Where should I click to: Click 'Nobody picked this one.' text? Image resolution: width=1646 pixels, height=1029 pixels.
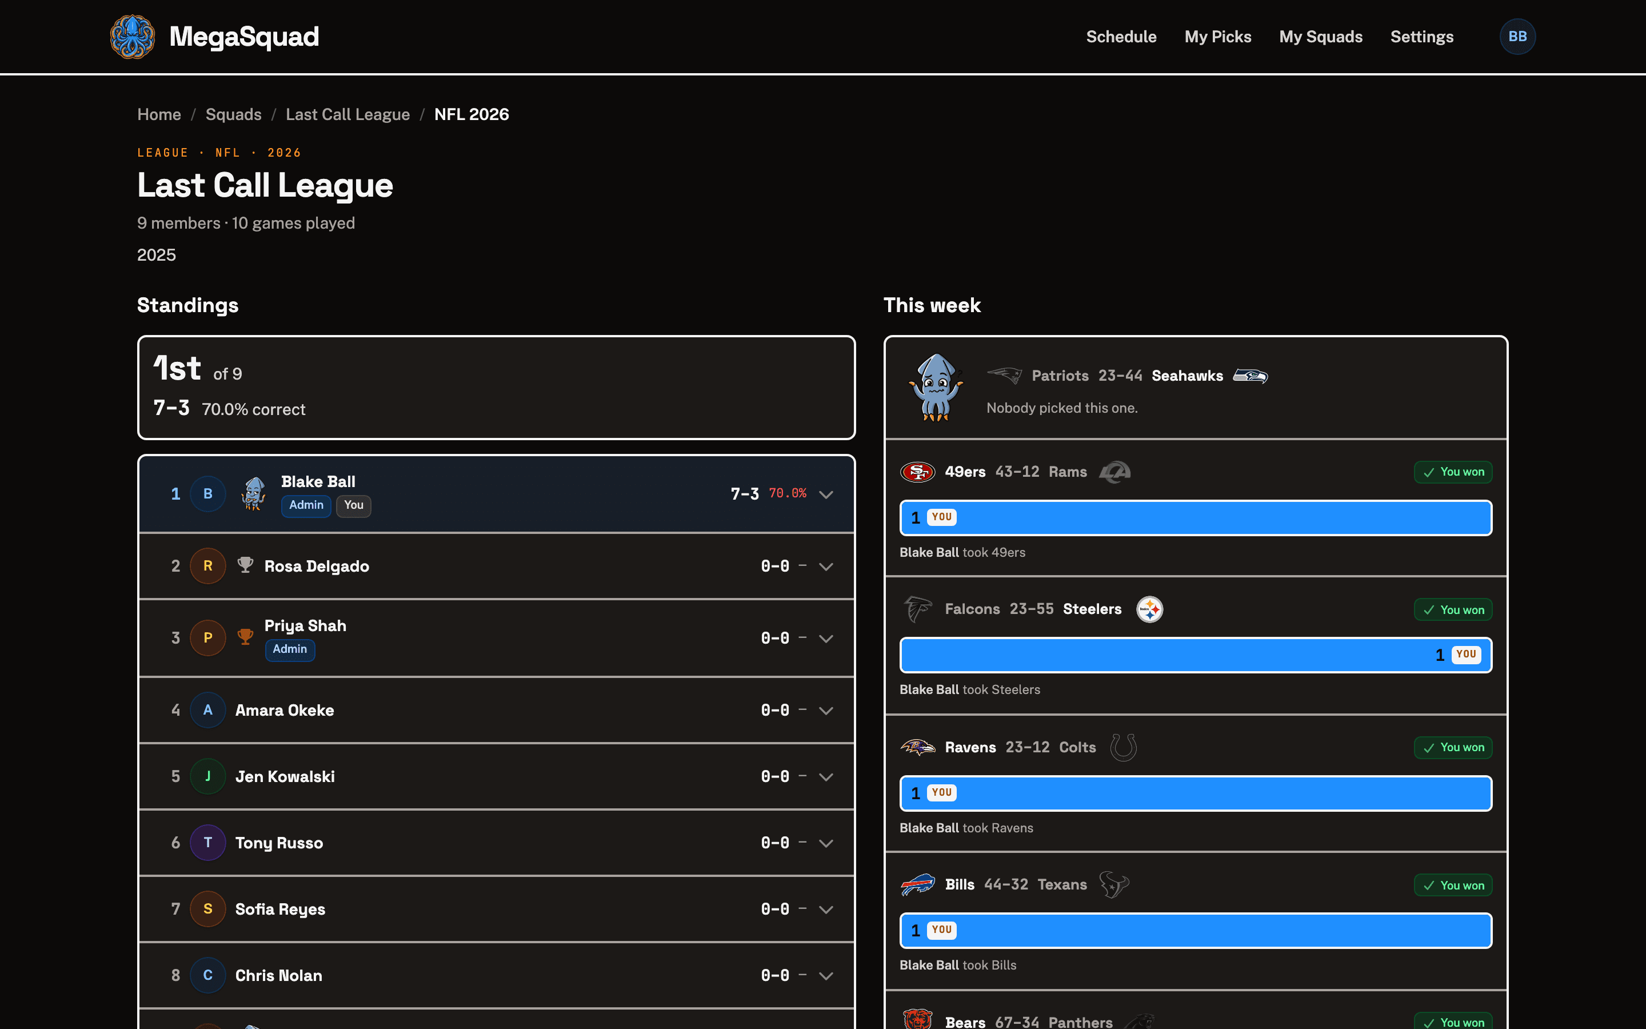[x=1062, y=408]
